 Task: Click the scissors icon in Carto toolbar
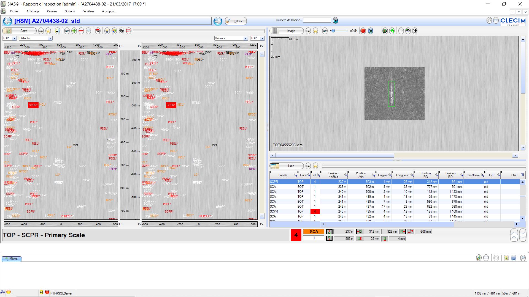point(107,31)
